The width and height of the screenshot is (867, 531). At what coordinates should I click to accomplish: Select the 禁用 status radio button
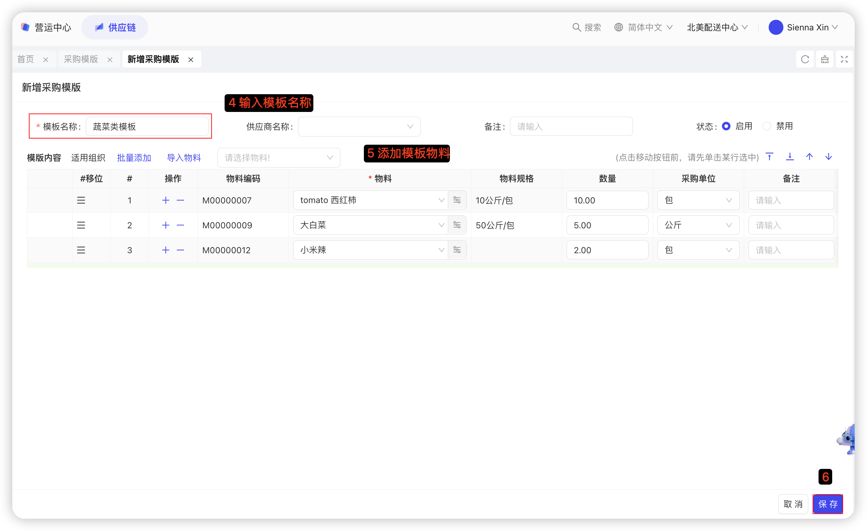click(766, 126)
